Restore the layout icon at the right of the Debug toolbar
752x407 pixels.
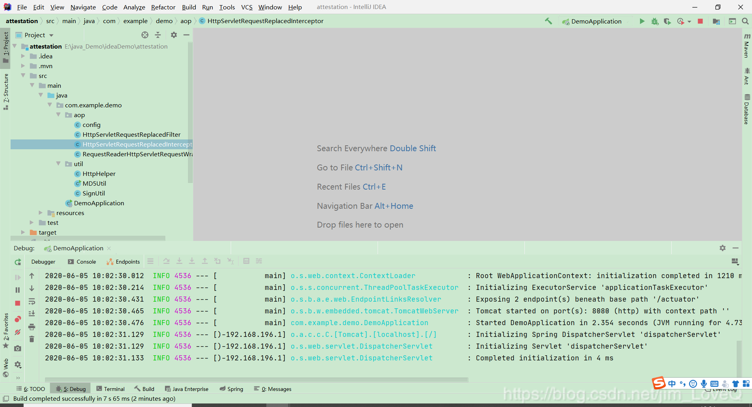tap(735, 261)
